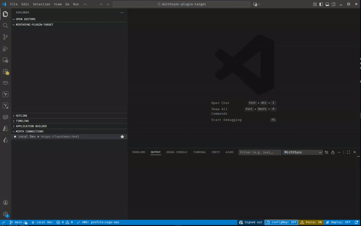Viewport: 361px width, 226px height.
Task: Click the star icon on Local Dev connection
Action: pyautogui.click(x=122, y=137)
